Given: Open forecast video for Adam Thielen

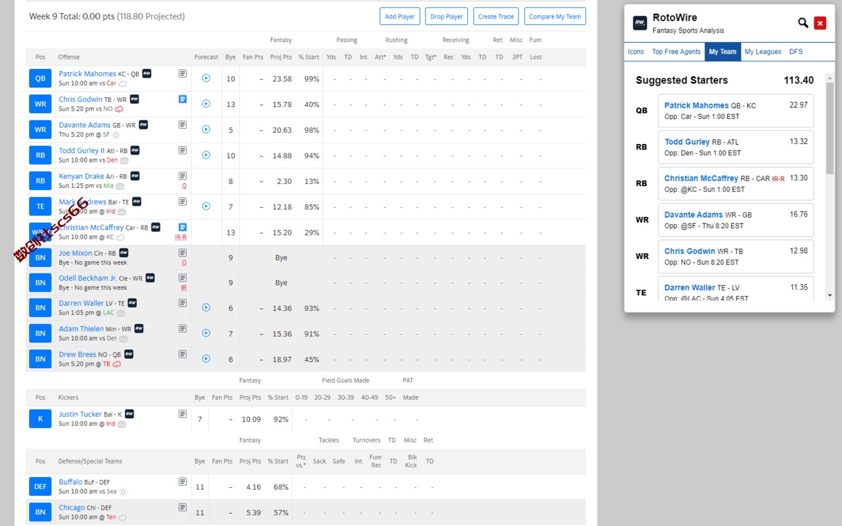Looking at the screenshot, I should point(206,333).
